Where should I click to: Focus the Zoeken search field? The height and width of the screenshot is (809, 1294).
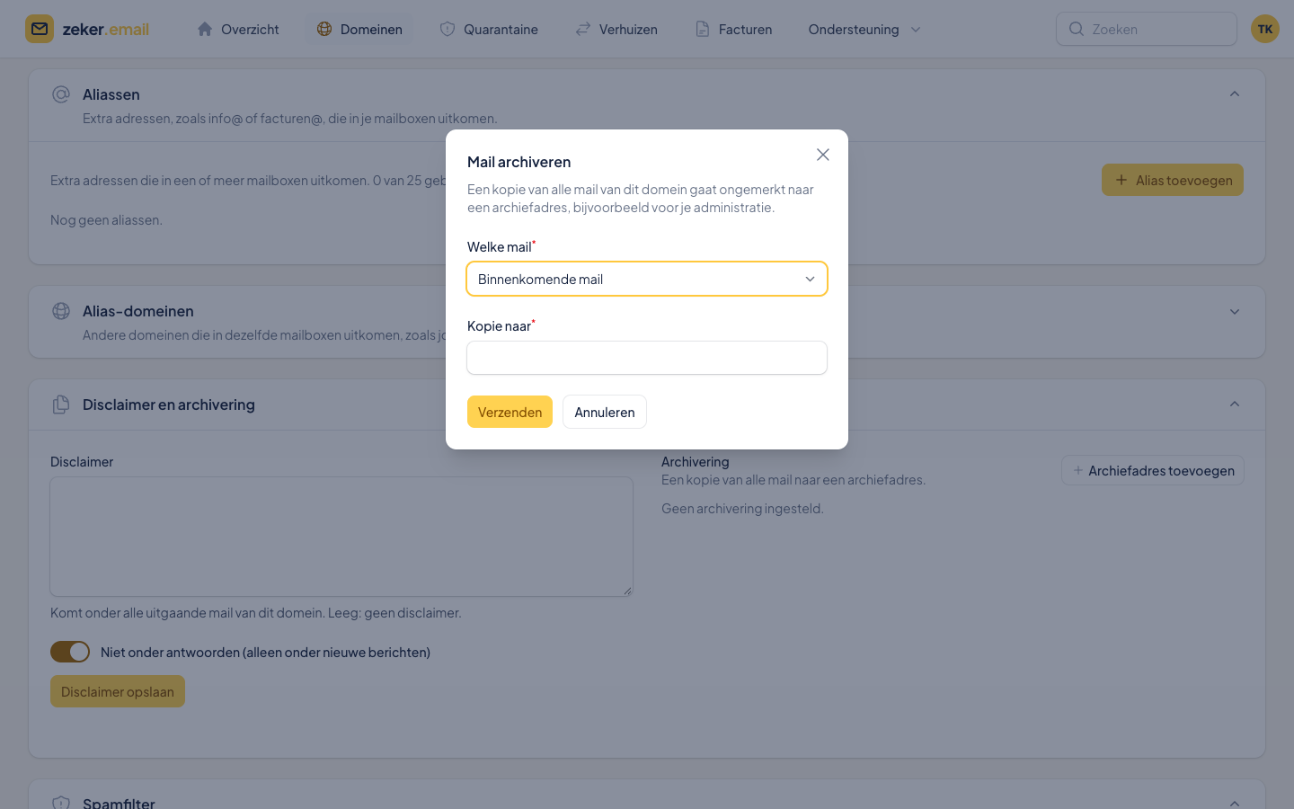(x=1147, y=29)
